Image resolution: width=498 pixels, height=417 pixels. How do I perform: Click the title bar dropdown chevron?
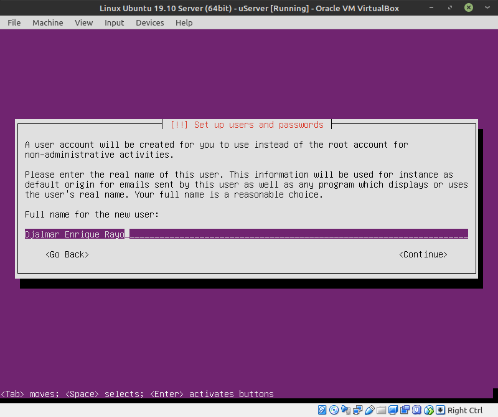click(487, 7)
